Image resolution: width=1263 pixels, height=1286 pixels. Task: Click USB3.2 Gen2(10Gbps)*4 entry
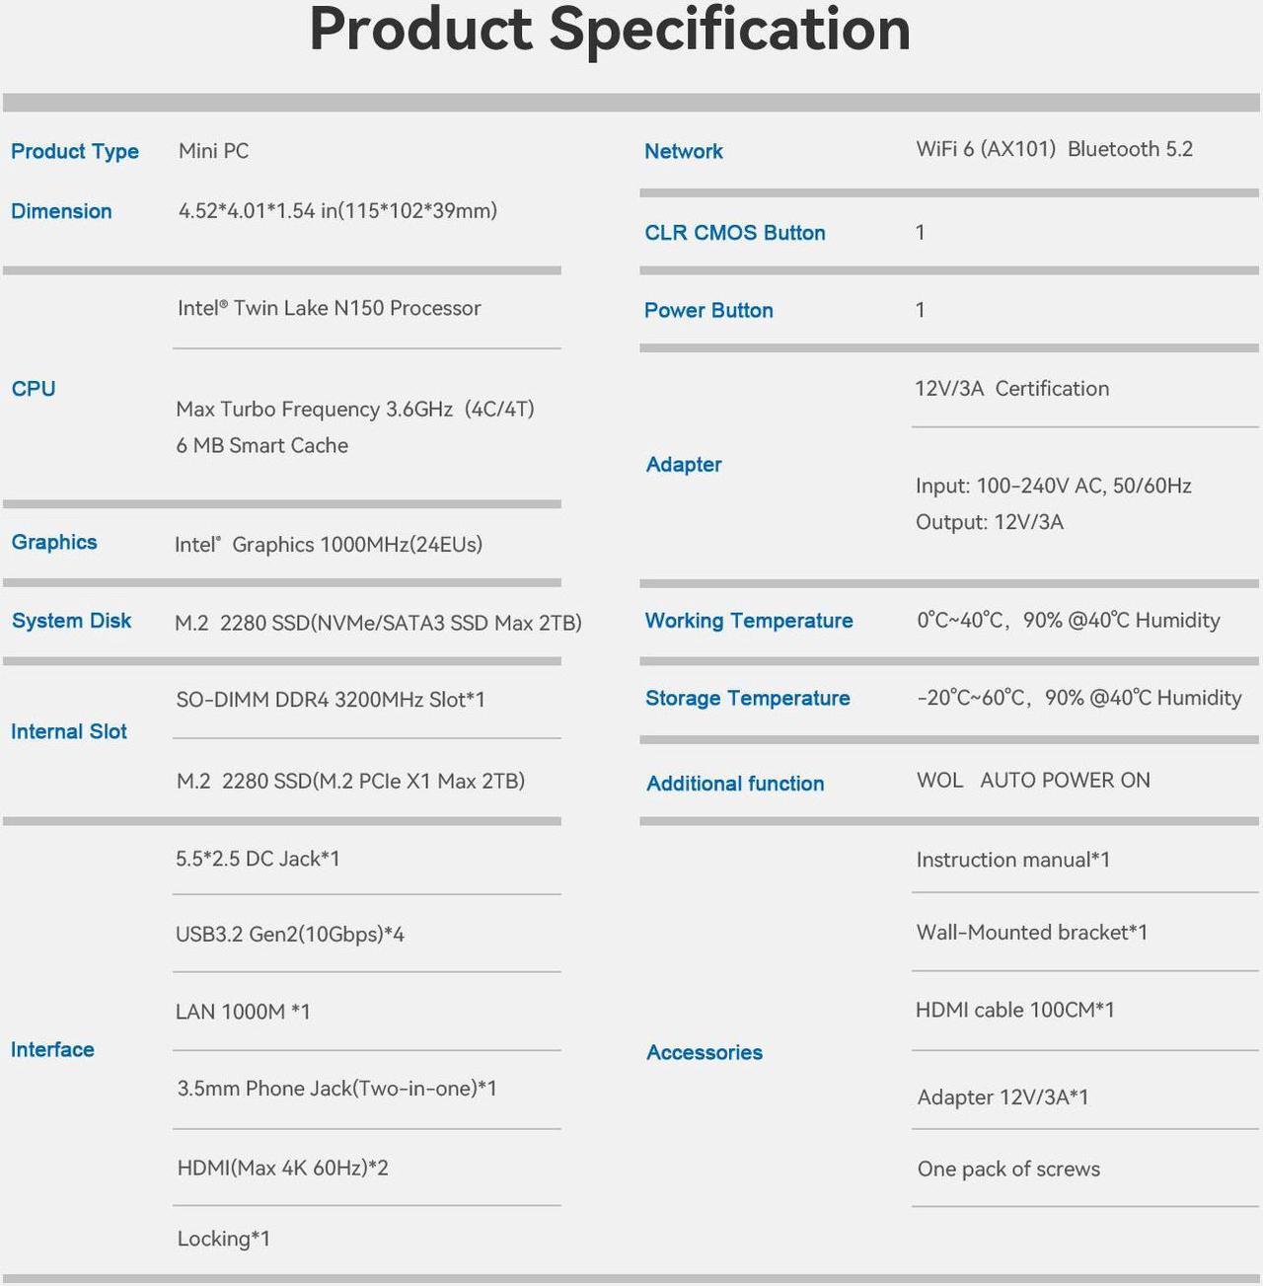click(x=290, y=934)
